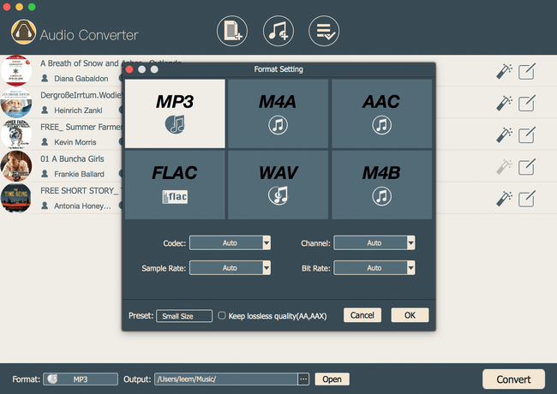
Task: Click the output path field
Action: point(225,379)
